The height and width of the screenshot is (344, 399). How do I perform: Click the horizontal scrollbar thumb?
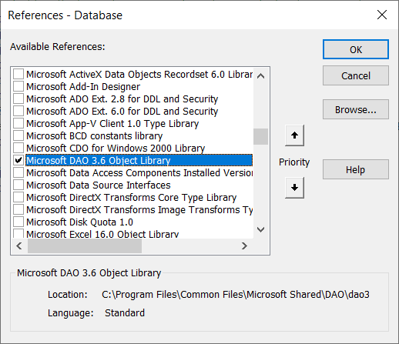(85, 246)
